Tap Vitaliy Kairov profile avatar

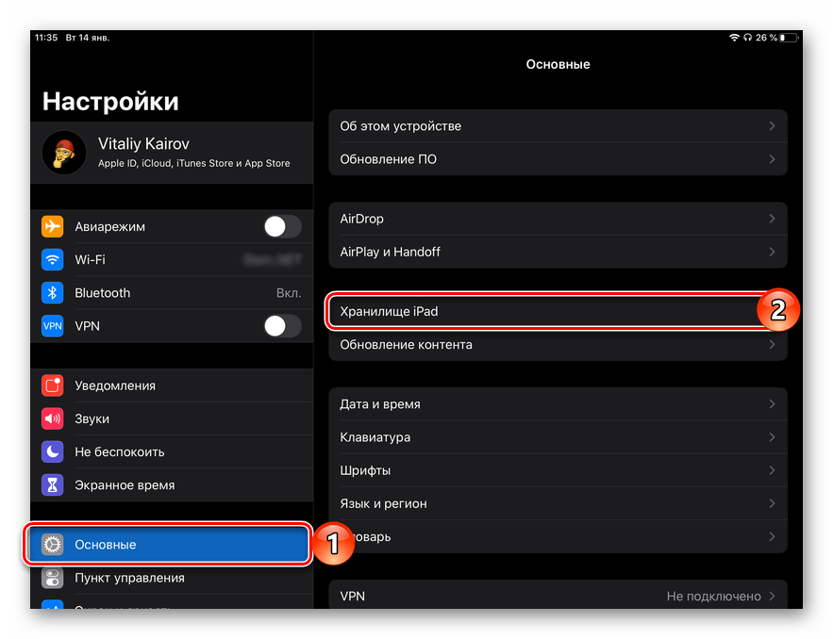coord(64,153)
